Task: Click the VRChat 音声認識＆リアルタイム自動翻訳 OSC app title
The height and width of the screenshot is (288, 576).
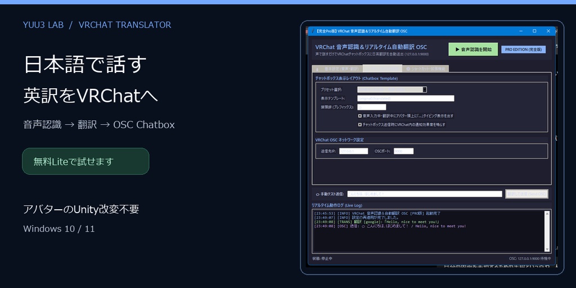Action: tap(371, 47)
